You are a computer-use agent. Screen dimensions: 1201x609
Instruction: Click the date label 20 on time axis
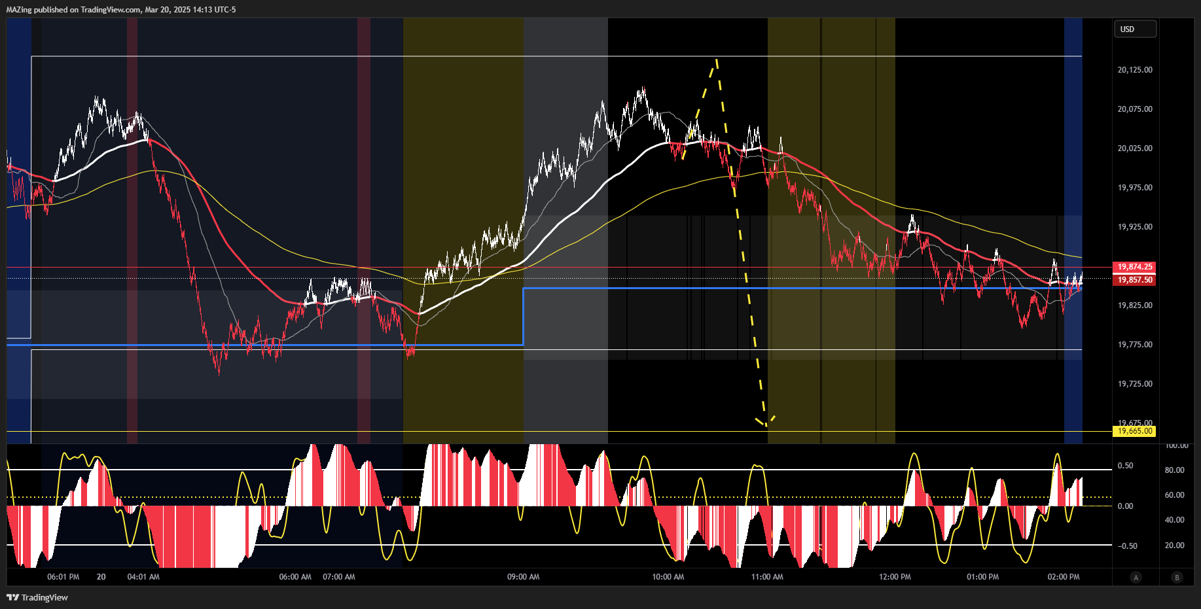101,577
